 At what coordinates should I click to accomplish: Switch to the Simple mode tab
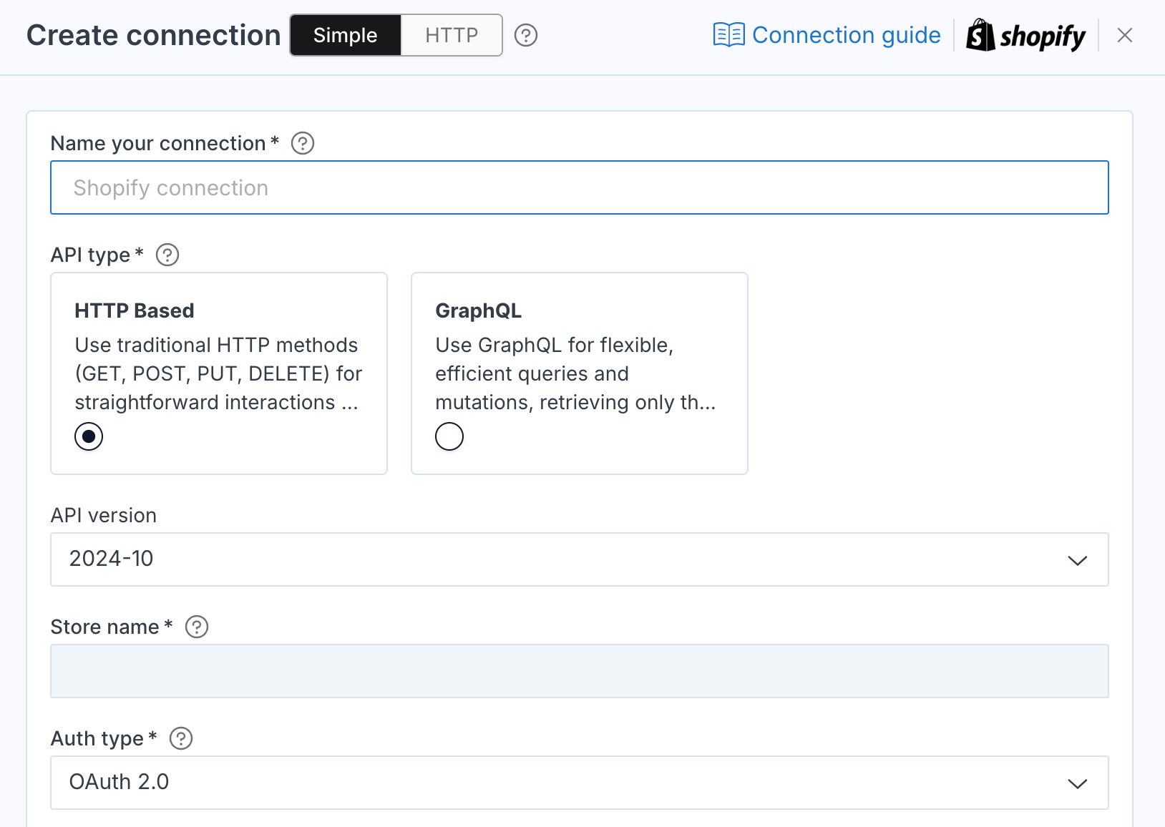pos(345,35)
